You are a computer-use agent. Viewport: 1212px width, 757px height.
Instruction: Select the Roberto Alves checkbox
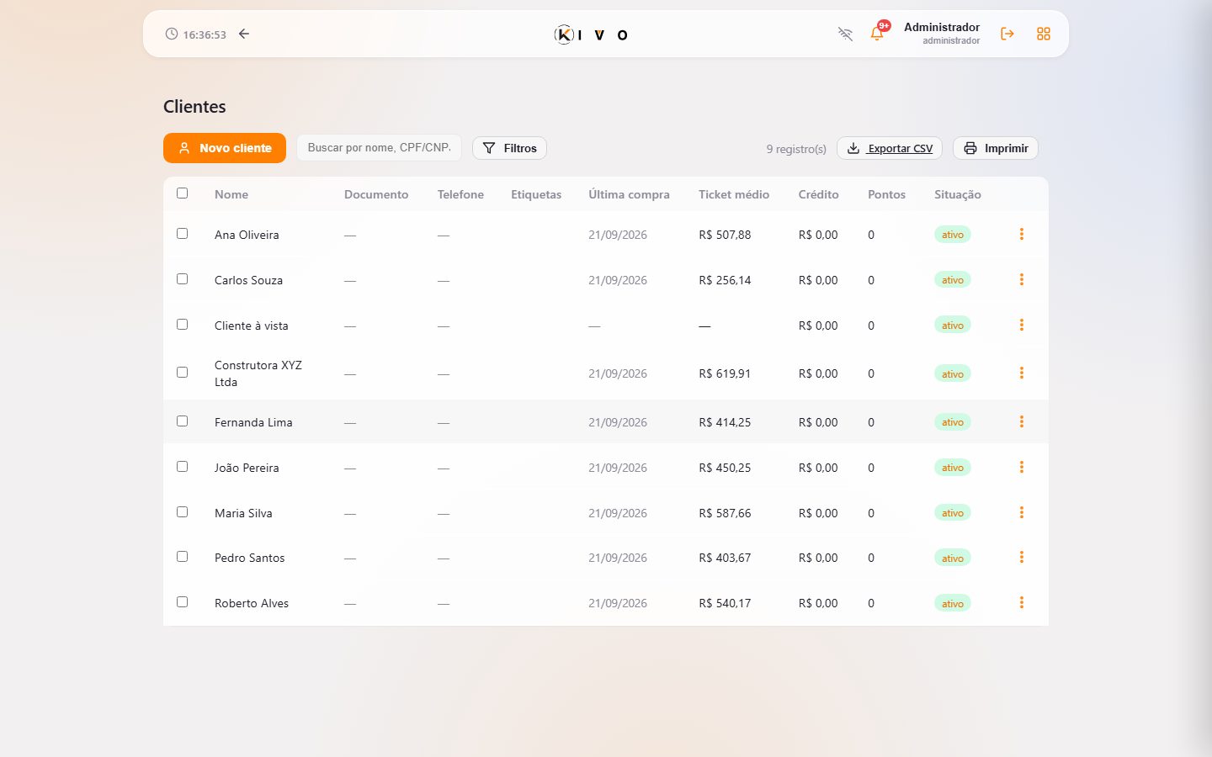182,601
